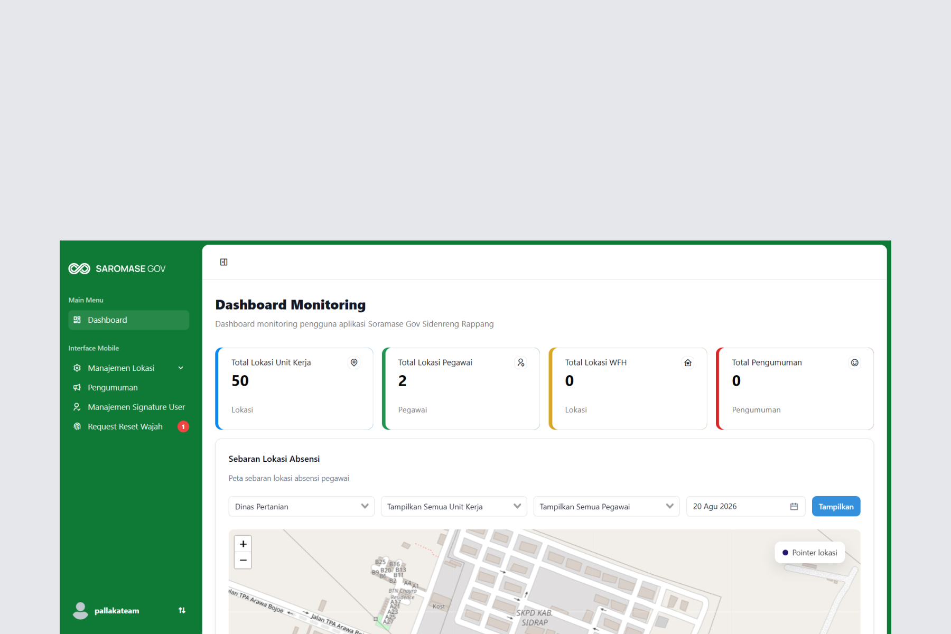Open the Tampilkan Semua Pegawai dropdown
This screenshot has width=951, height=634.
[x=607, y=507]
